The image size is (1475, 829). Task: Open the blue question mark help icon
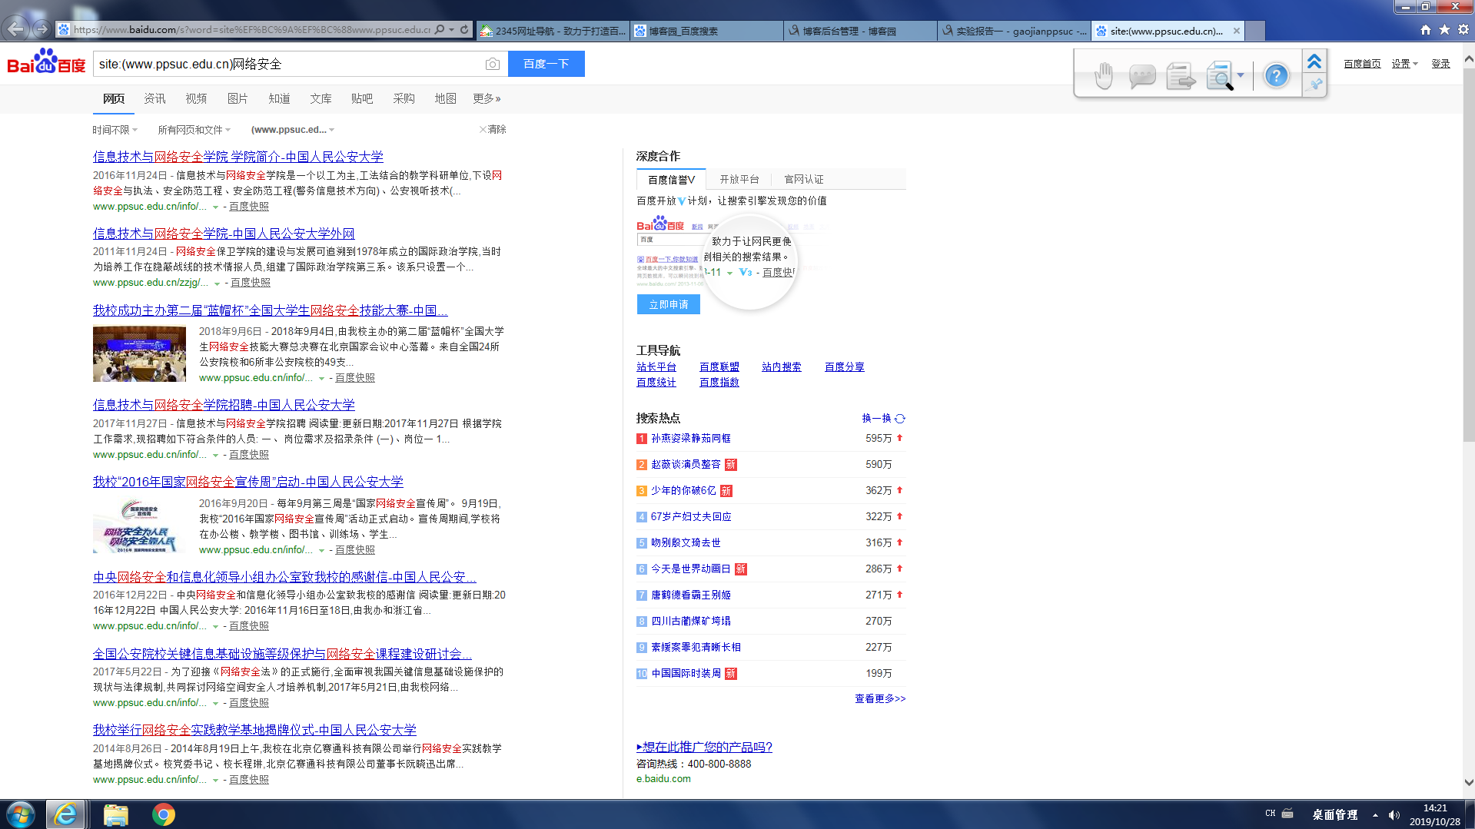[x=1276, y=76]
